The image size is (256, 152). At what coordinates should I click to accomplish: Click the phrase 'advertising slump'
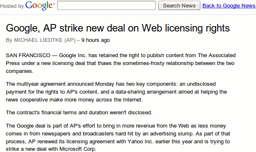point(171,134)
